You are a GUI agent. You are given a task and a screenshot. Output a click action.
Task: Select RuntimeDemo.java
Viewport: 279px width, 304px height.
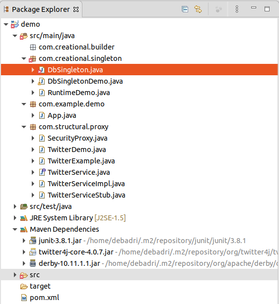tap(79, 93)
